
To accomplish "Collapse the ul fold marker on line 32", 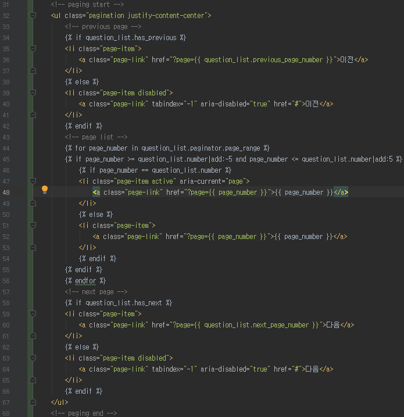I will coord(33,16).
